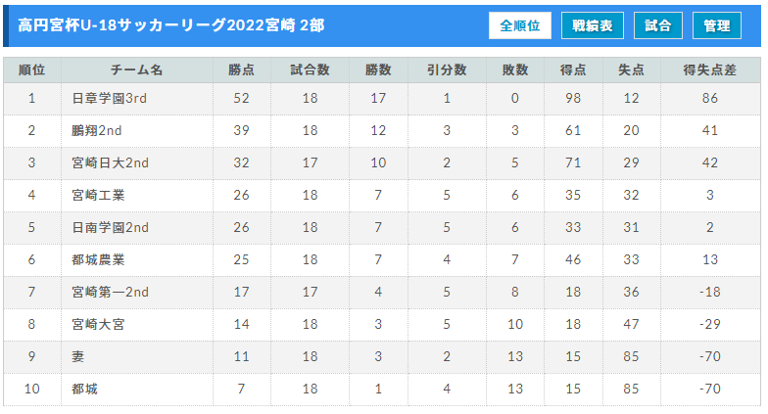This screenshot has height=414, width=768.
Task: Select team 宮崎第一2nd
Action: [110, 292]
